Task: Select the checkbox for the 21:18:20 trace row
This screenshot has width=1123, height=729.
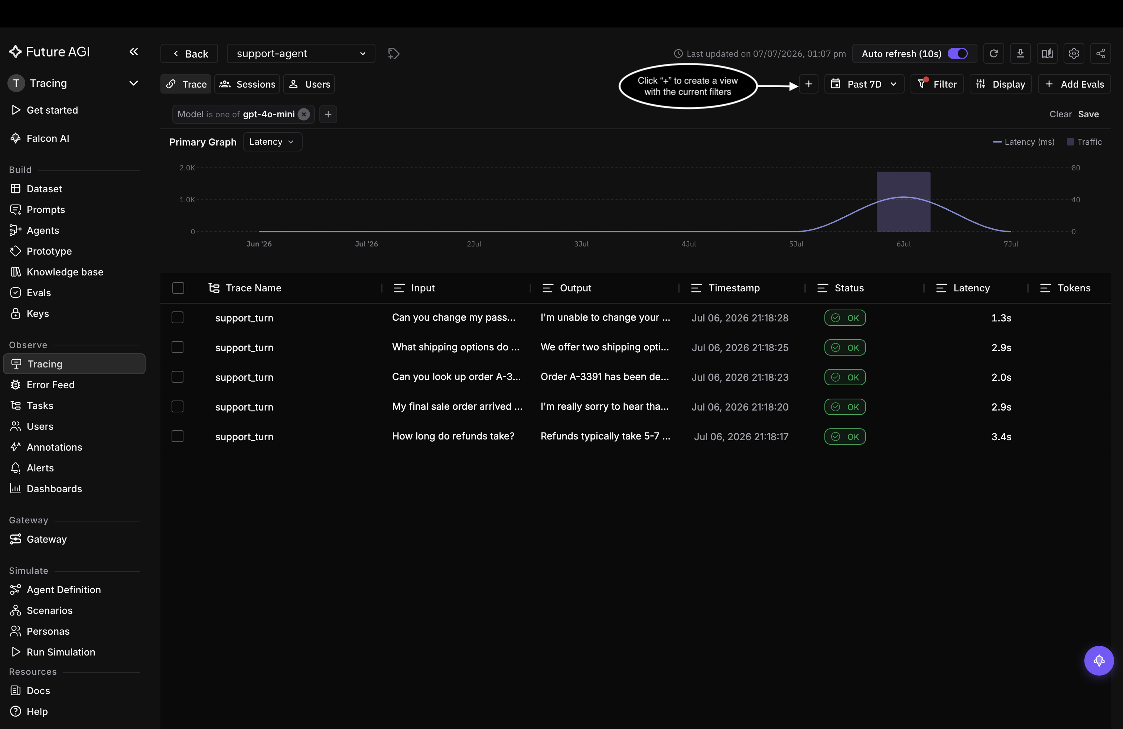Action: point(178,406)
